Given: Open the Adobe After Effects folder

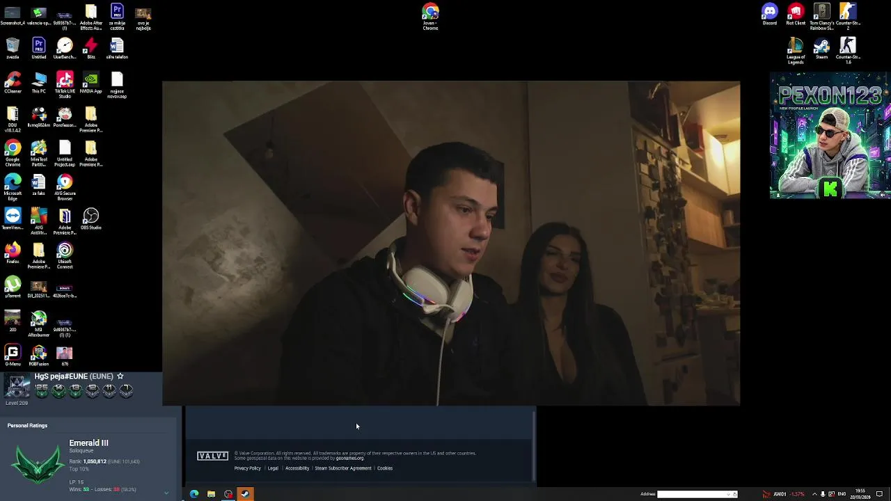Looking at the screenshot, I should tap(90, 17).
